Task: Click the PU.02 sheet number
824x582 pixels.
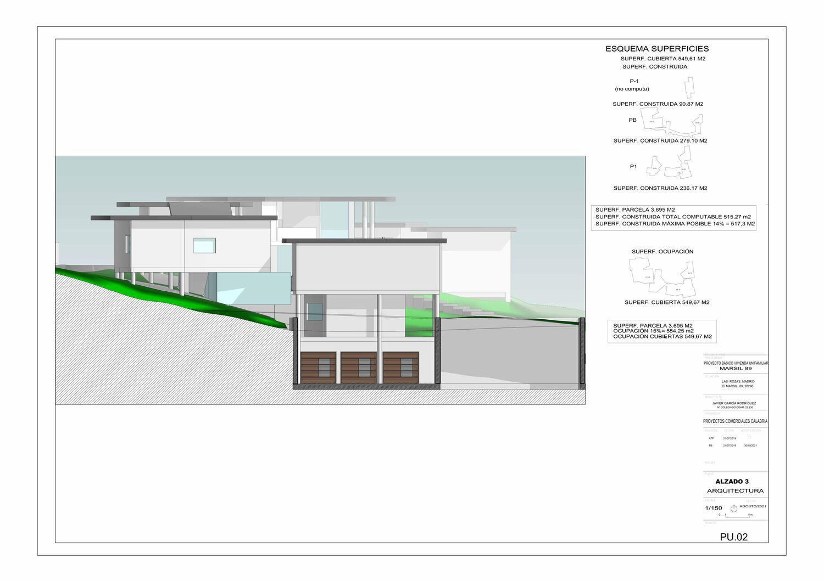Action: coord(733,538)
